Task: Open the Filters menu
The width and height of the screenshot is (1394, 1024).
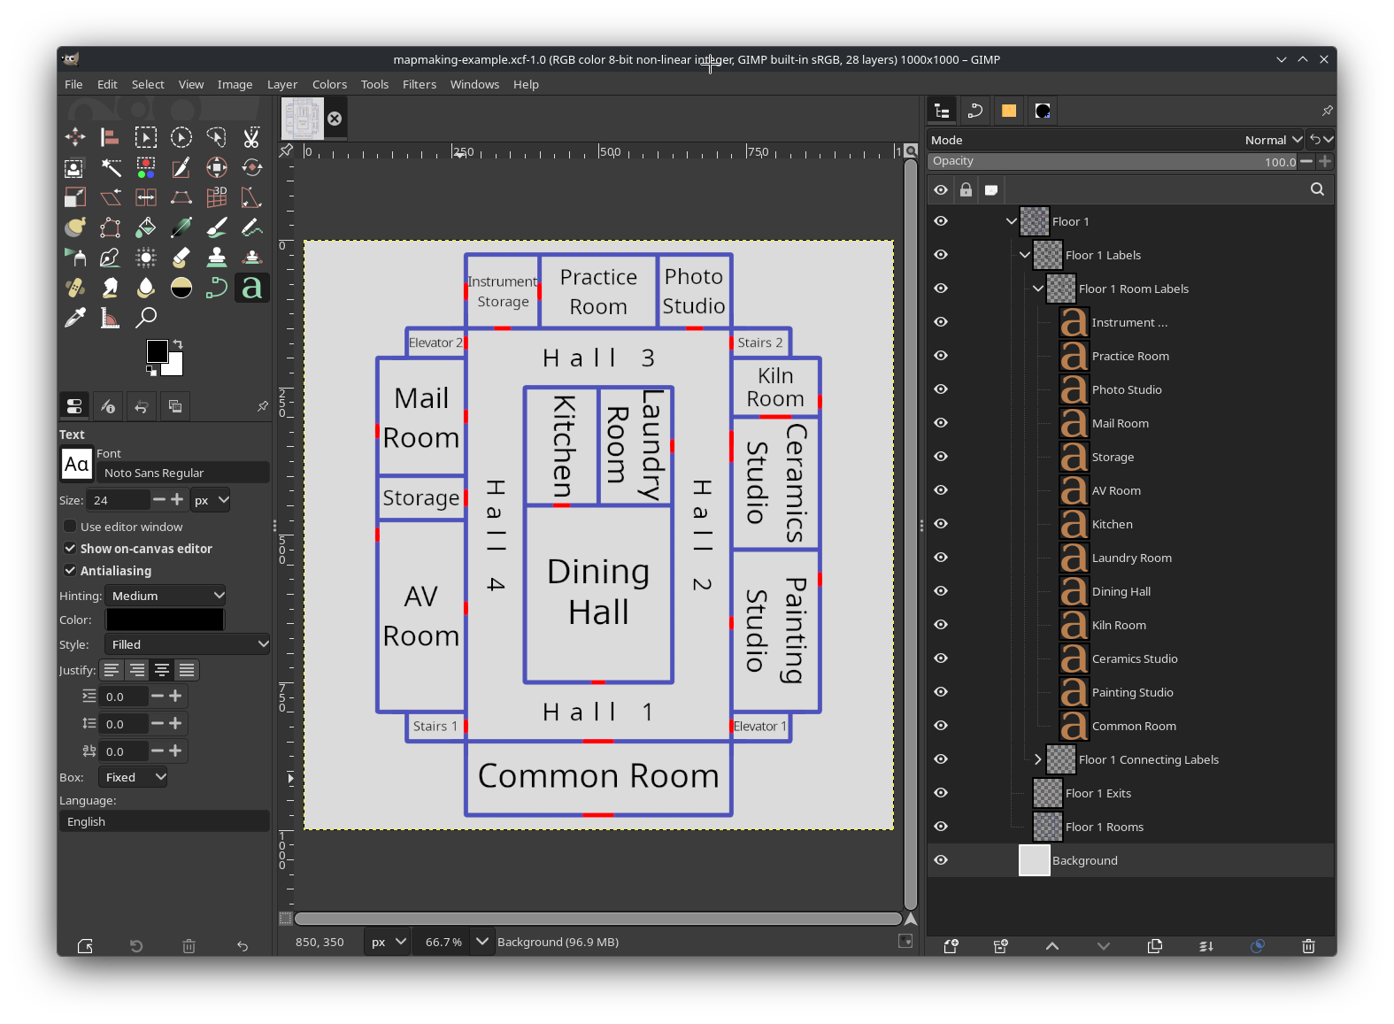Action: pyautogui.click(x=420, y=85)
